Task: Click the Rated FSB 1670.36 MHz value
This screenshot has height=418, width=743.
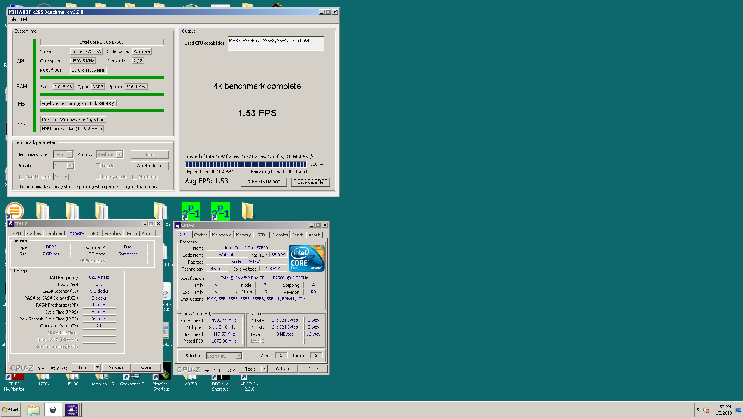Action: [x=224, y=341]
